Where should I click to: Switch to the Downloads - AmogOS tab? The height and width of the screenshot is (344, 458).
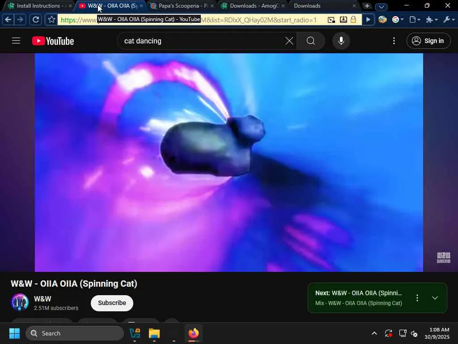point(254,6)
